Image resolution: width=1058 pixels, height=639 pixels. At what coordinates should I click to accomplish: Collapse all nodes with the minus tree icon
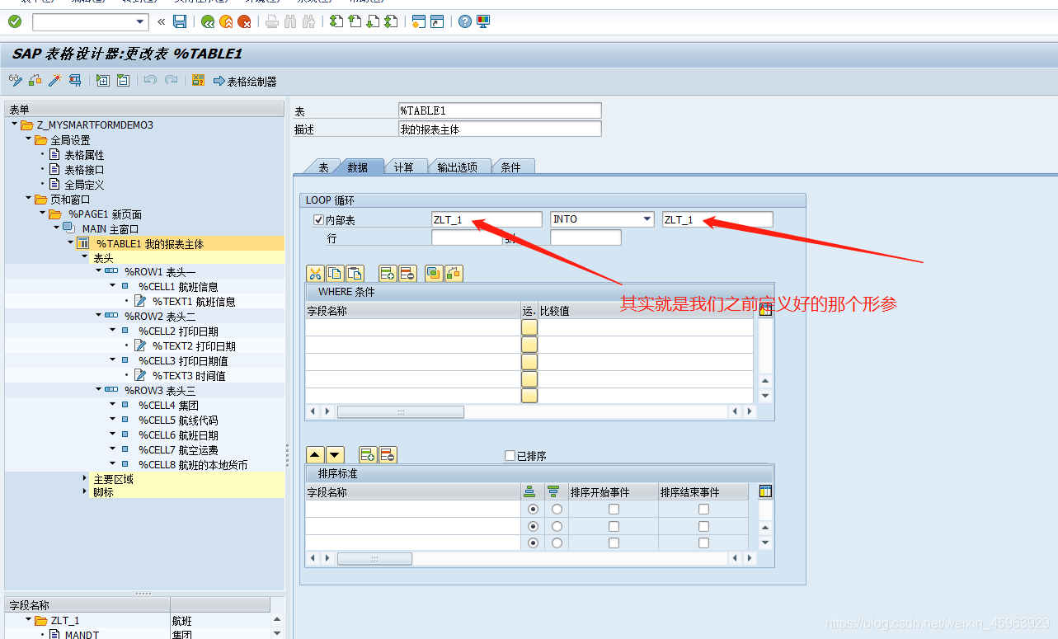[123, 81]
